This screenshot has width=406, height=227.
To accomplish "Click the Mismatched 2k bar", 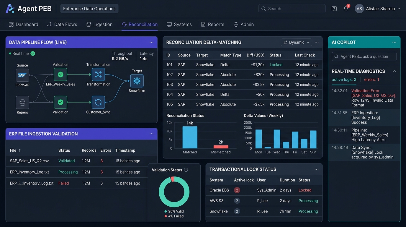I will pos(221,147).
